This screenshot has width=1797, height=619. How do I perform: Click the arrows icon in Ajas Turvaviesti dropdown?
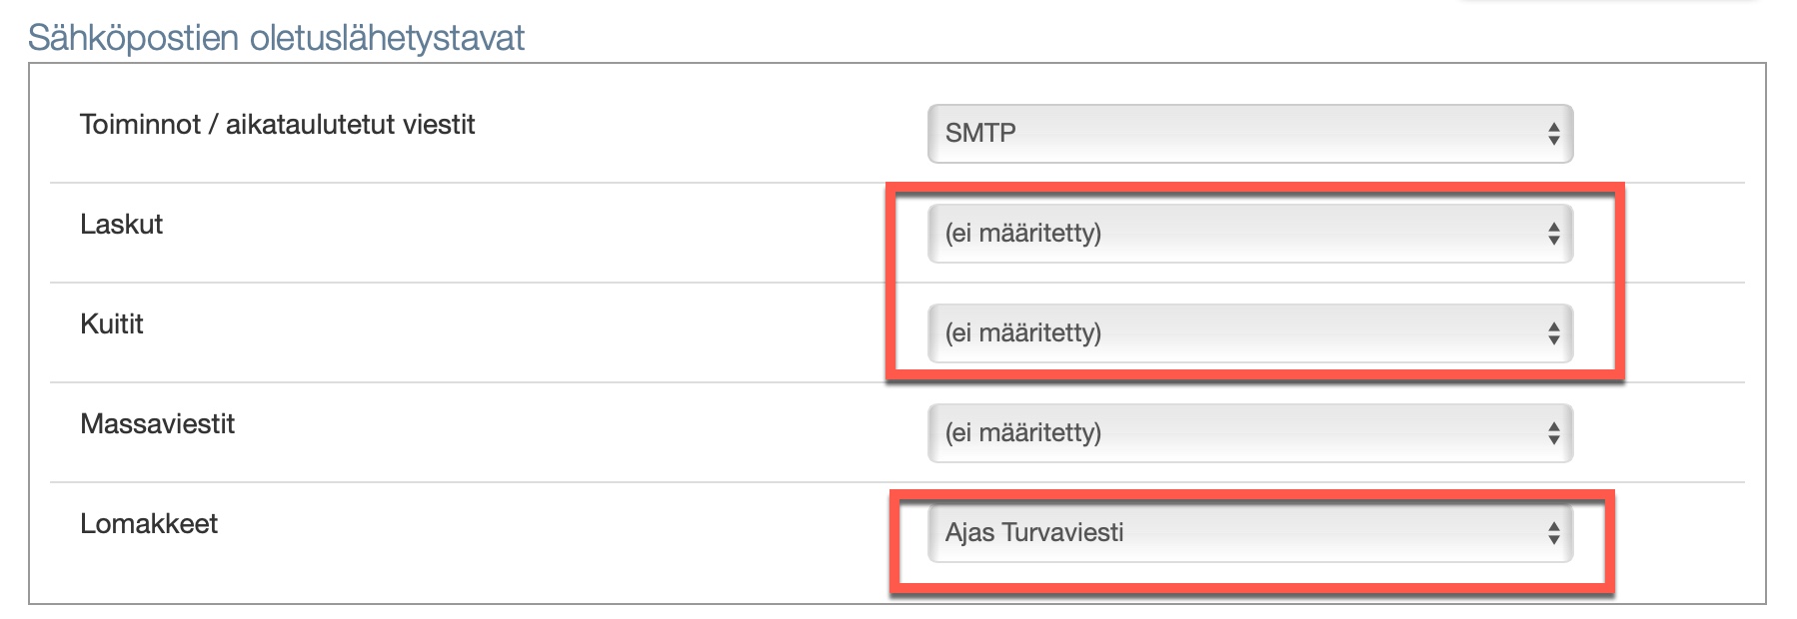coord(1553,533)
